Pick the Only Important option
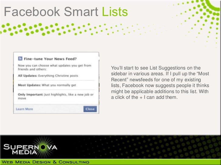 pyautogui.click(x=56, y=96)
